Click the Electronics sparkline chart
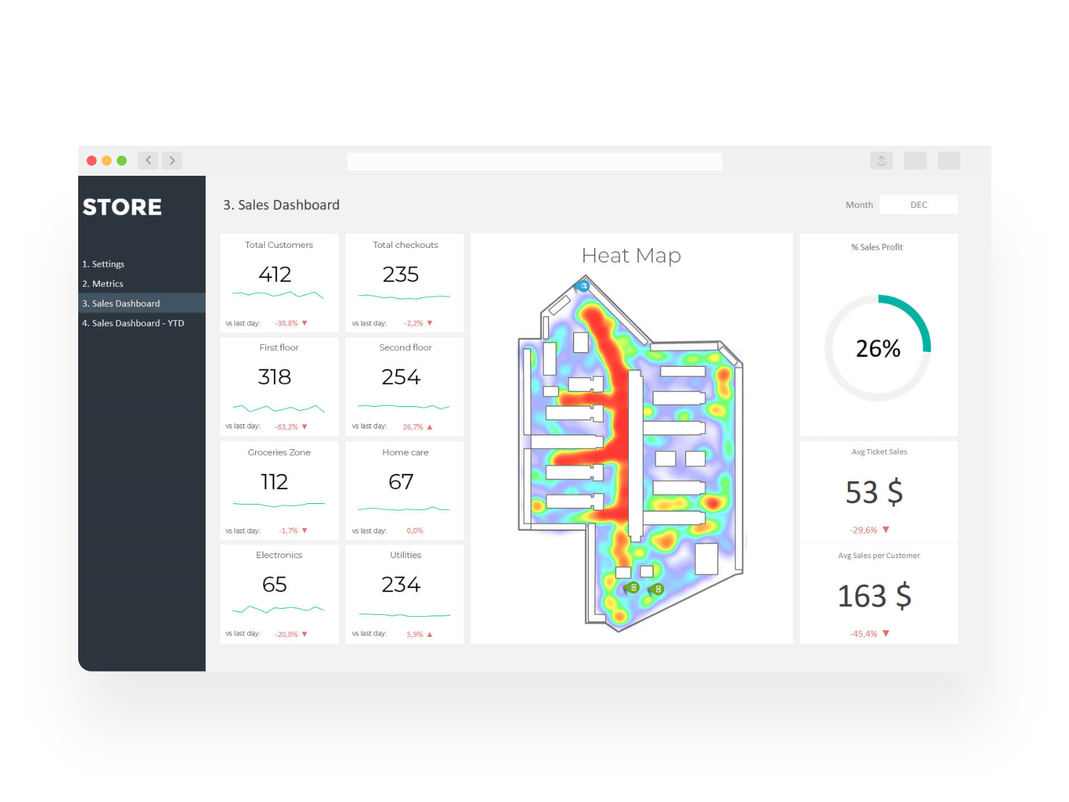This screenshot has height=802, width=1069. (x=279, y=609)
